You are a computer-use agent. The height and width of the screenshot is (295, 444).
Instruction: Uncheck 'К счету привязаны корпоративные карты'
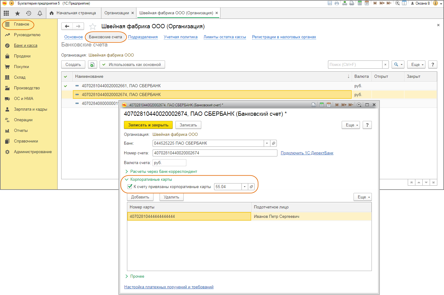tap(130, 187)
